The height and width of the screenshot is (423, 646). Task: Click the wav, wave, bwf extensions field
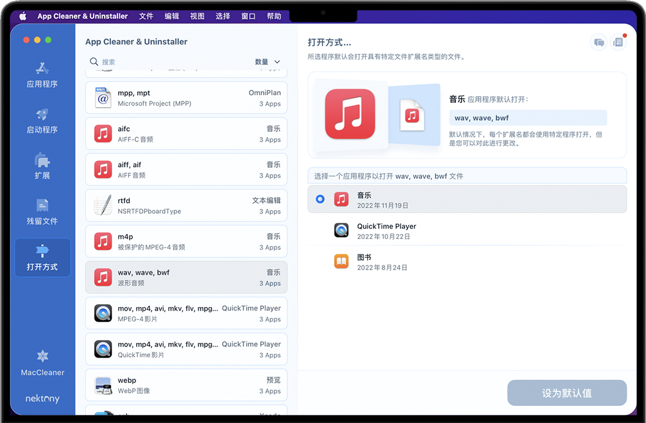click(x=528, y=118)
